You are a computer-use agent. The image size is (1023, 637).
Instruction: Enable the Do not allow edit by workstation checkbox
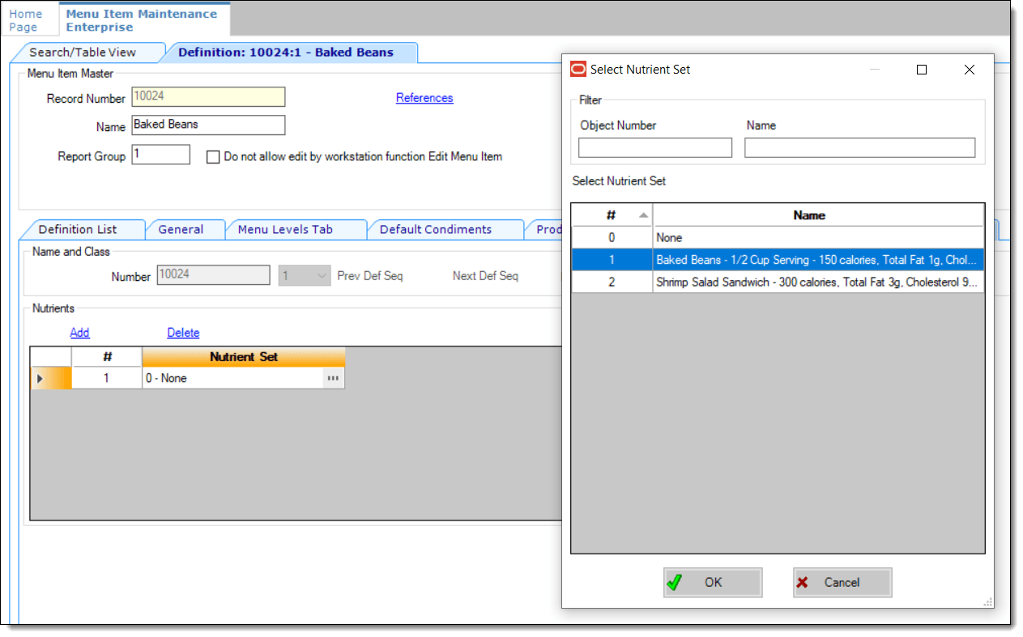[x=213, y=156]
